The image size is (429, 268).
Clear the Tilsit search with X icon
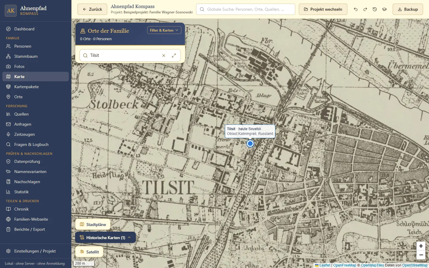coord(164,55)
